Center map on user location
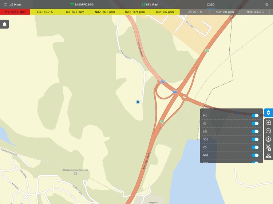Image resolution: width=273 pixels, height=204 pixels. pyautogui.click(x=268, y=139)
